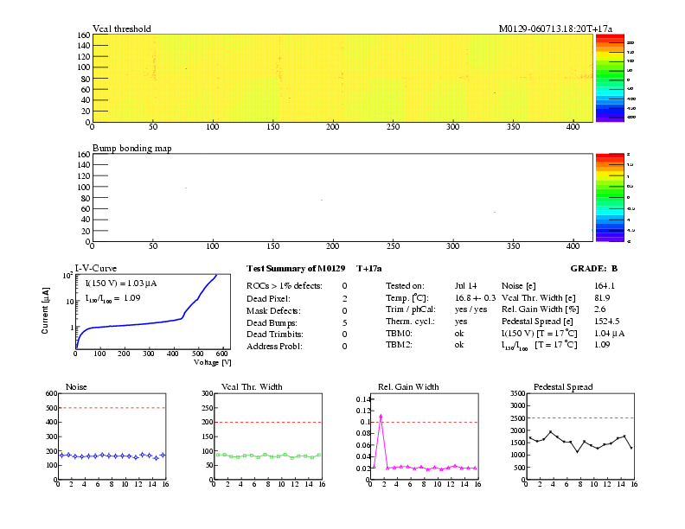Screen dimensions: 685x529
Task: Click the current value '1.04 µA'
Action: pos(610,334)
